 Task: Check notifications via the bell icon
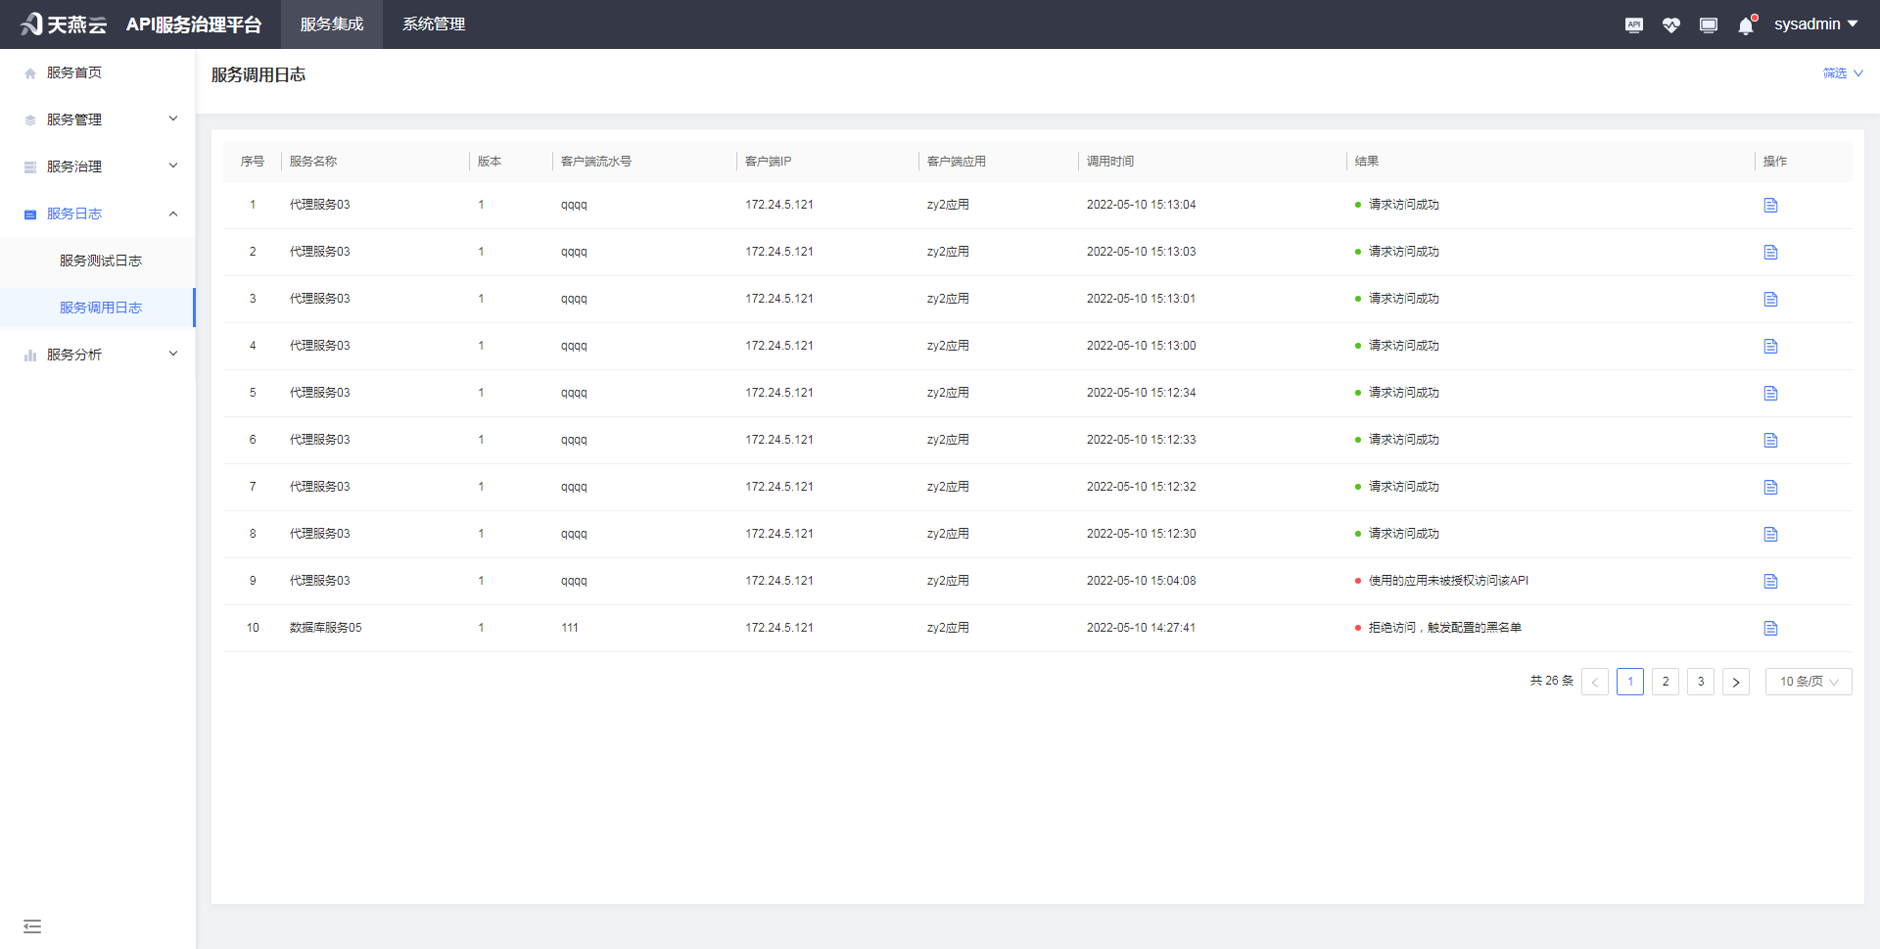[x=1745, y=24]
